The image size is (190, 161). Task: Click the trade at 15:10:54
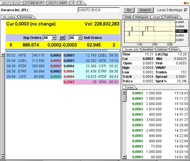[160, 104]
